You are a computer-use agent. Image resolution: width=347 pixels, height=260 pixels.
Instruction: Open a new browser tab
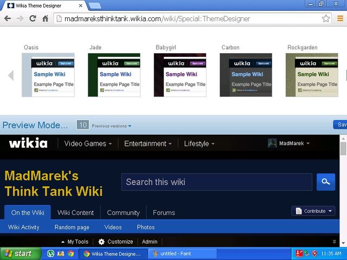point(95,6)
